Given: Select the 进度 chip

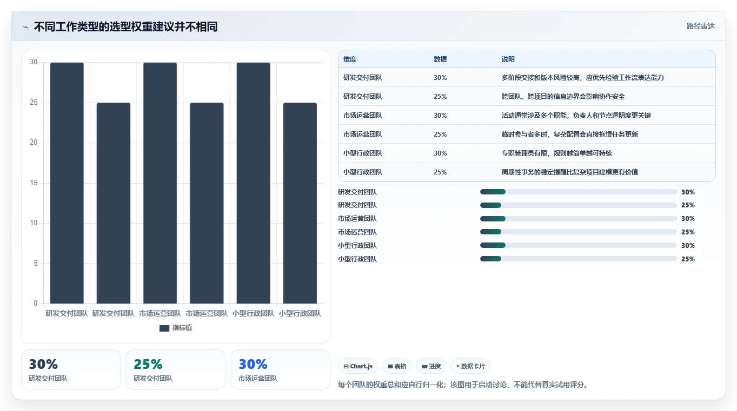Looking at the screenshot, I should [x=431, y=366].
